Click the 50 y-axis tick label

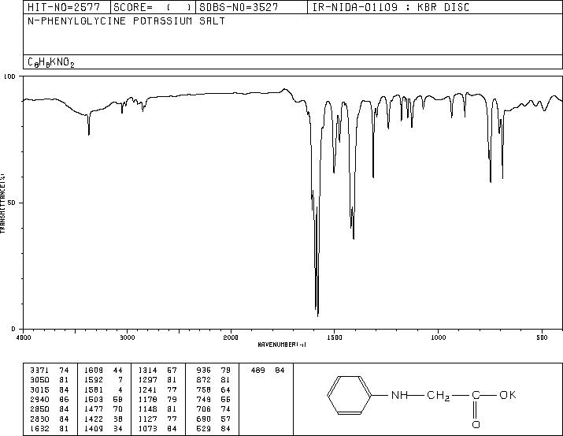point(12,203)
